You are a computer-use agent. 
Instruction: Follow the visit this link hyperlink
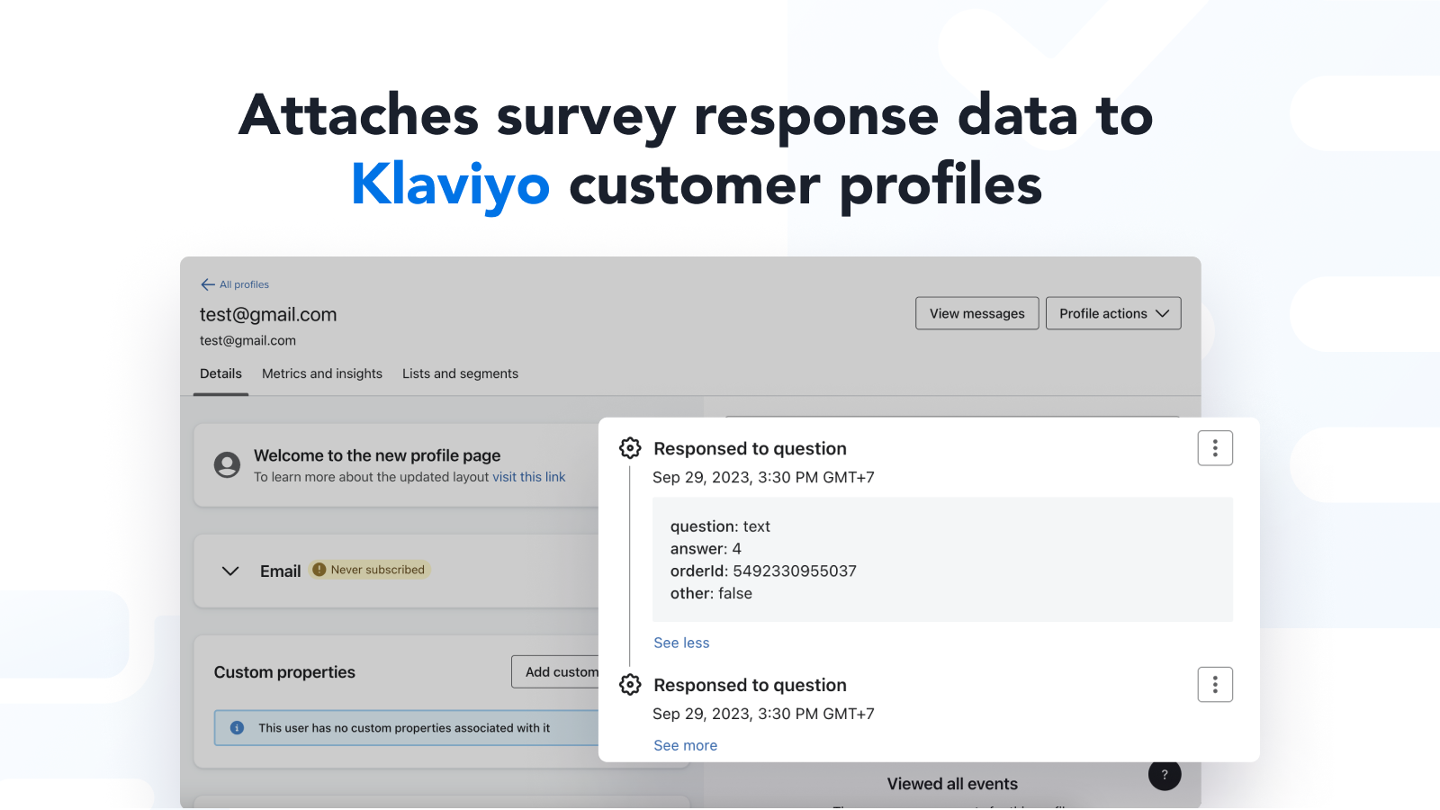point(528,477)
